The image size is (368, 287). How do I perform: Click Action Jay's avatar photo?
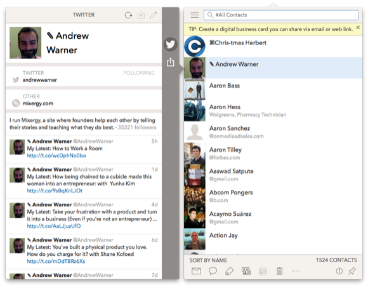(195, 239)
